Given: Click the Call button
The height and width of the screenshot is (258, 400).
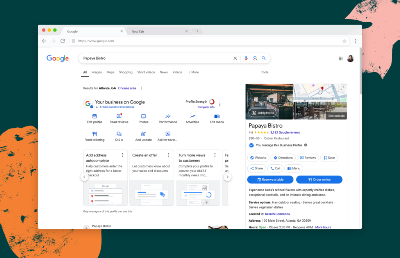Looking at the screenshot, I should [275, 169].
